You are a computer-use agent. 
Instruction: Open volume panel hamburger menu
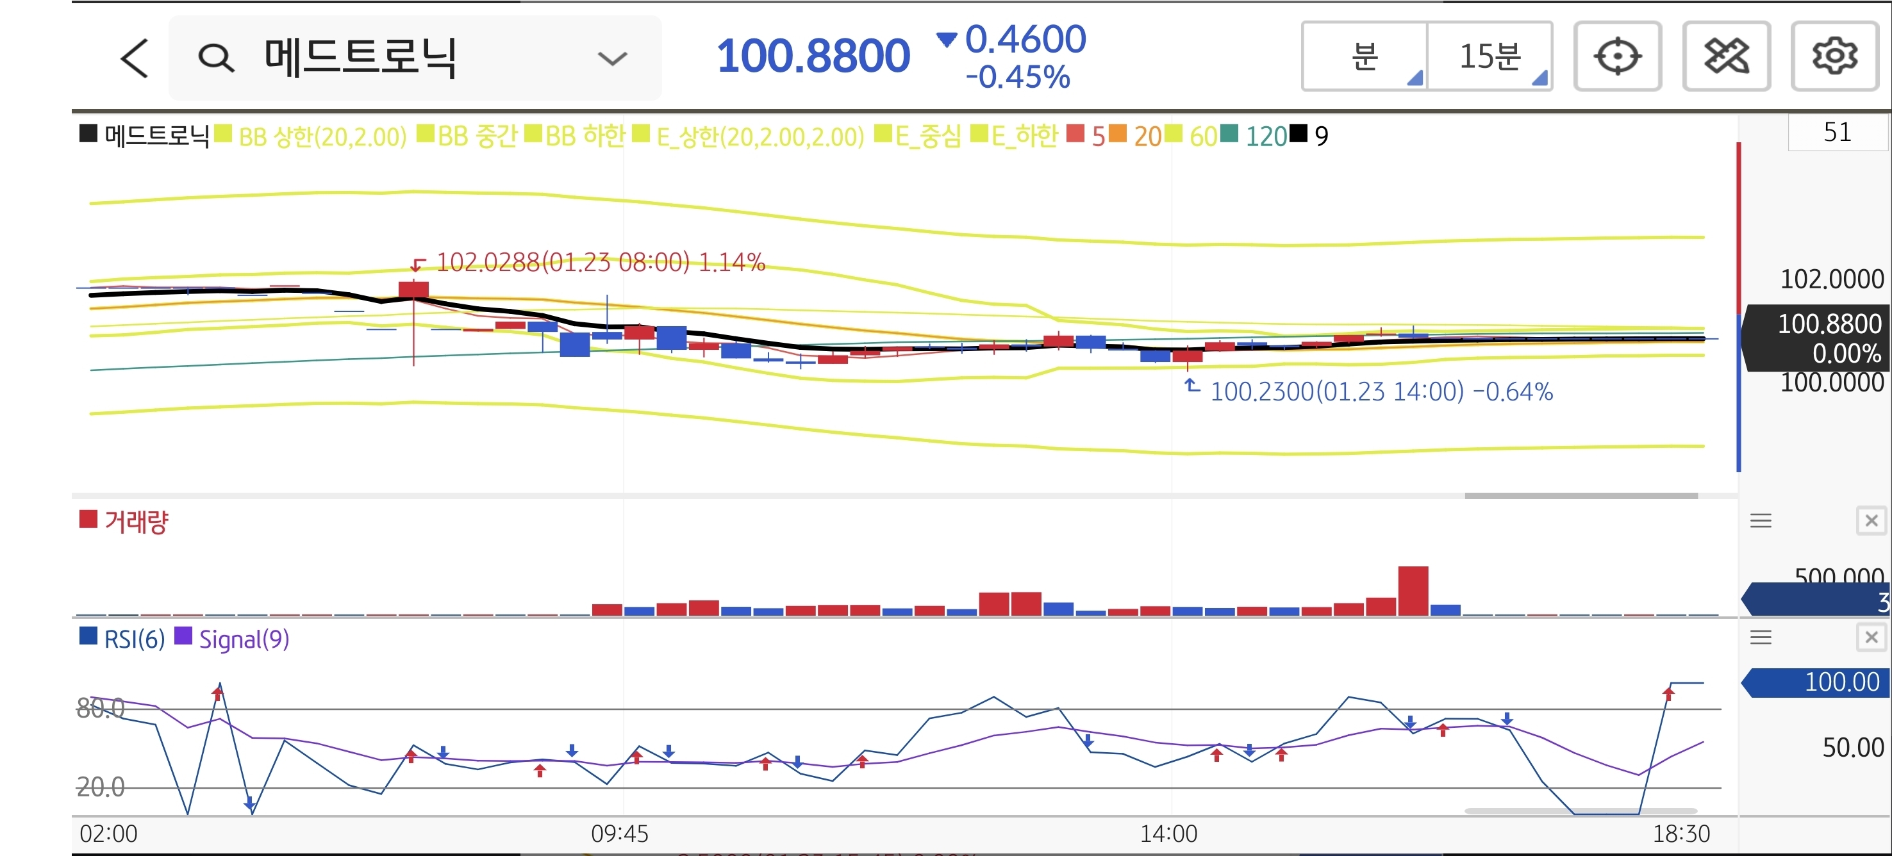click(1761, 522)
